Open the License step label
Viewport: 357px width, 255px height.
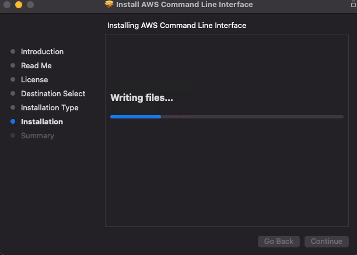[34, 80]
